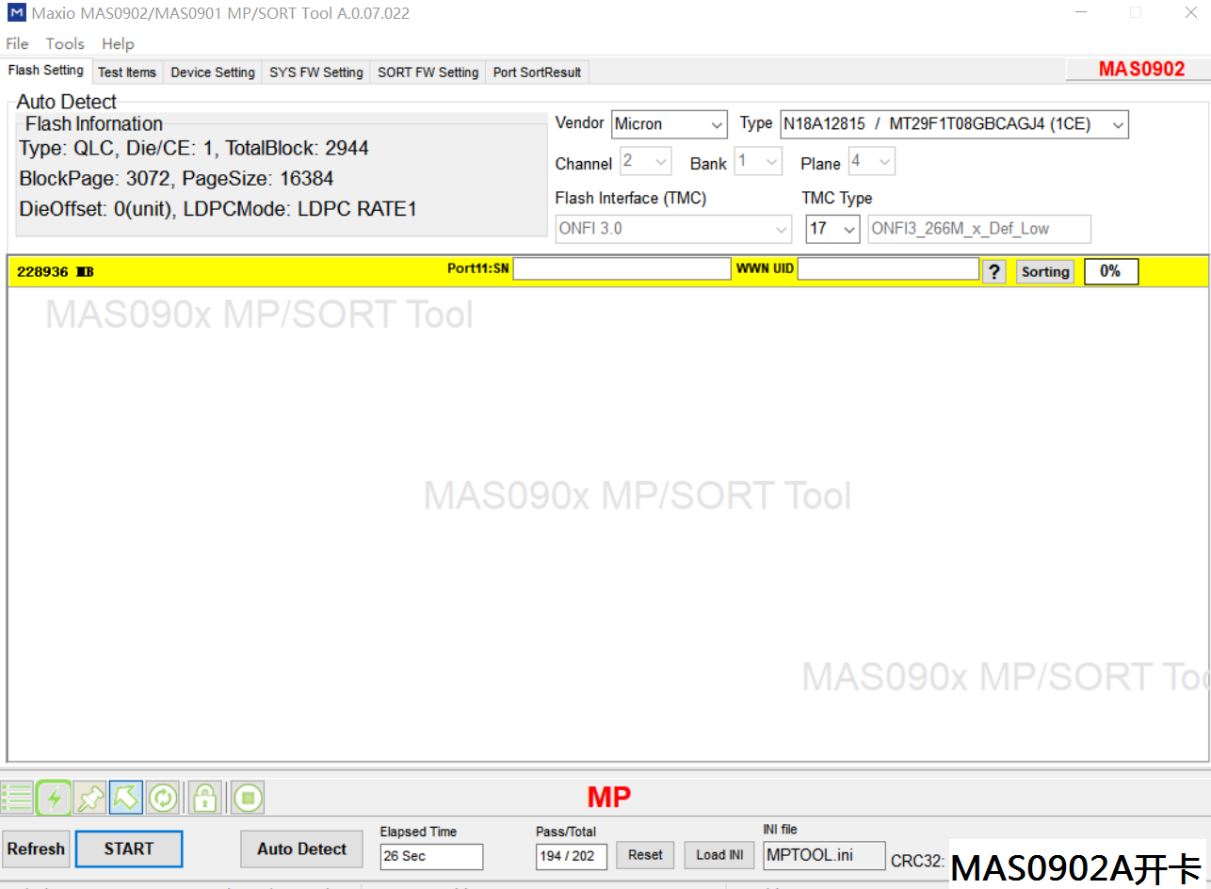
Task: Switch to the Flash Setting tab
Action: (x=46, y=71)
